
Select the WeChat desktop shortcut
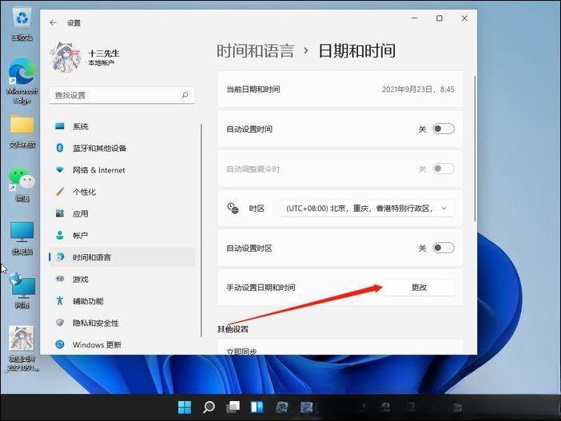22,185
